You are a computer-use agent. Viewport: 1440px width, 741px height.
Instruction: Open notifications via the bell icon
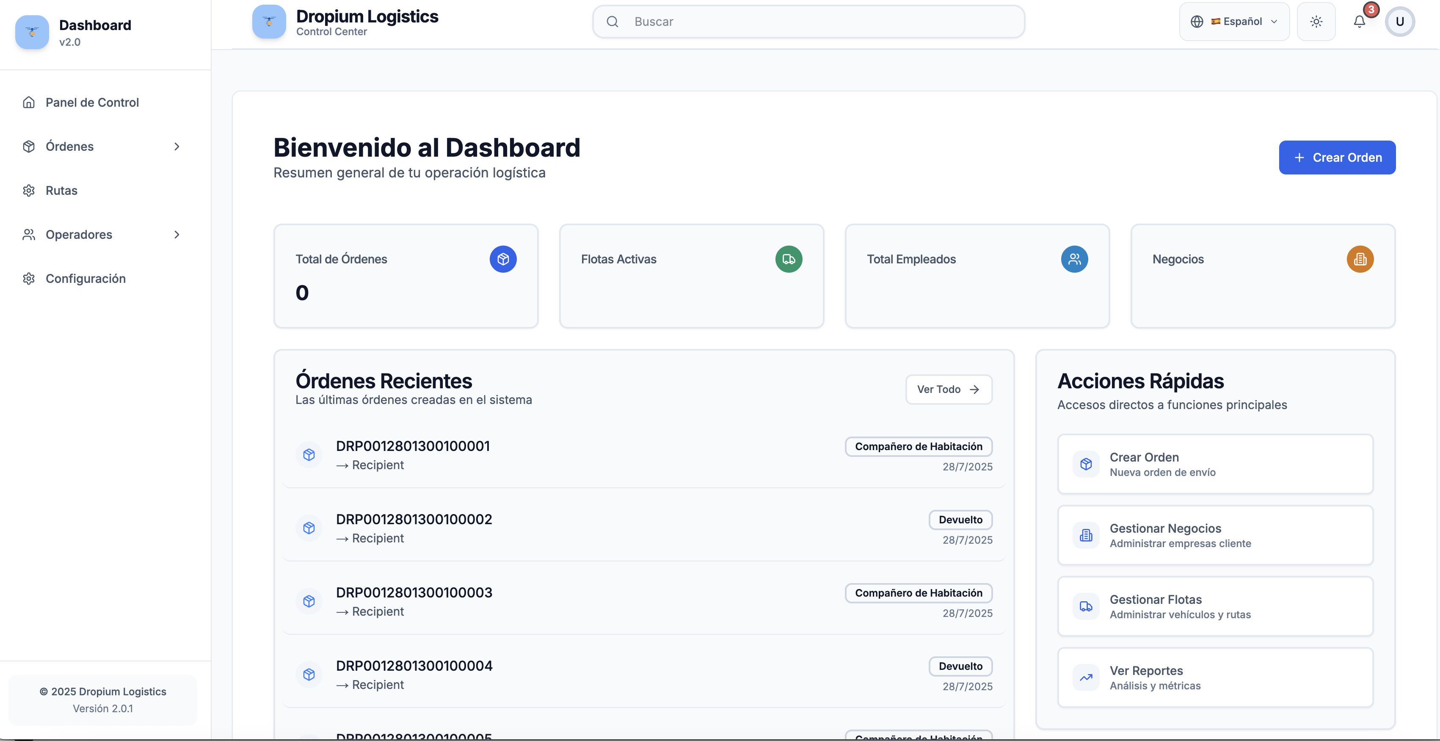(x=1360, y=21)
